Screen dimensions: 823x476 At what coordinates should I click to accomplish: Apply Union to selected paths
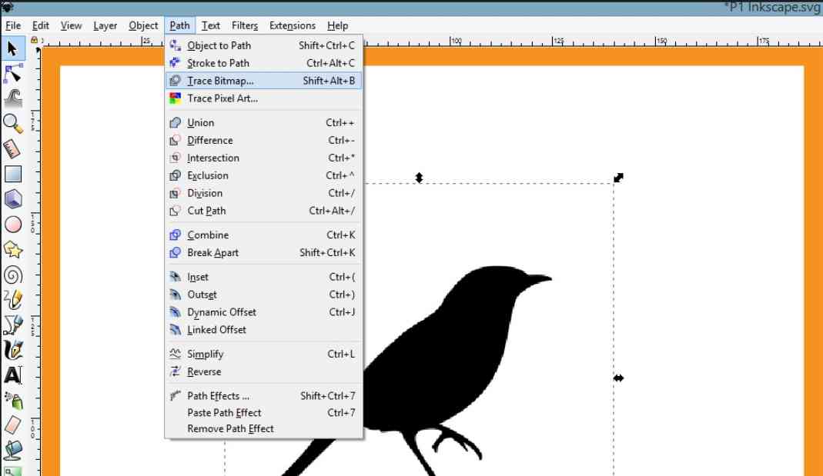pos(199,122)
